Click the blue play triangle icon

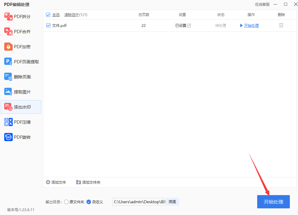click(x=241, y=25)
